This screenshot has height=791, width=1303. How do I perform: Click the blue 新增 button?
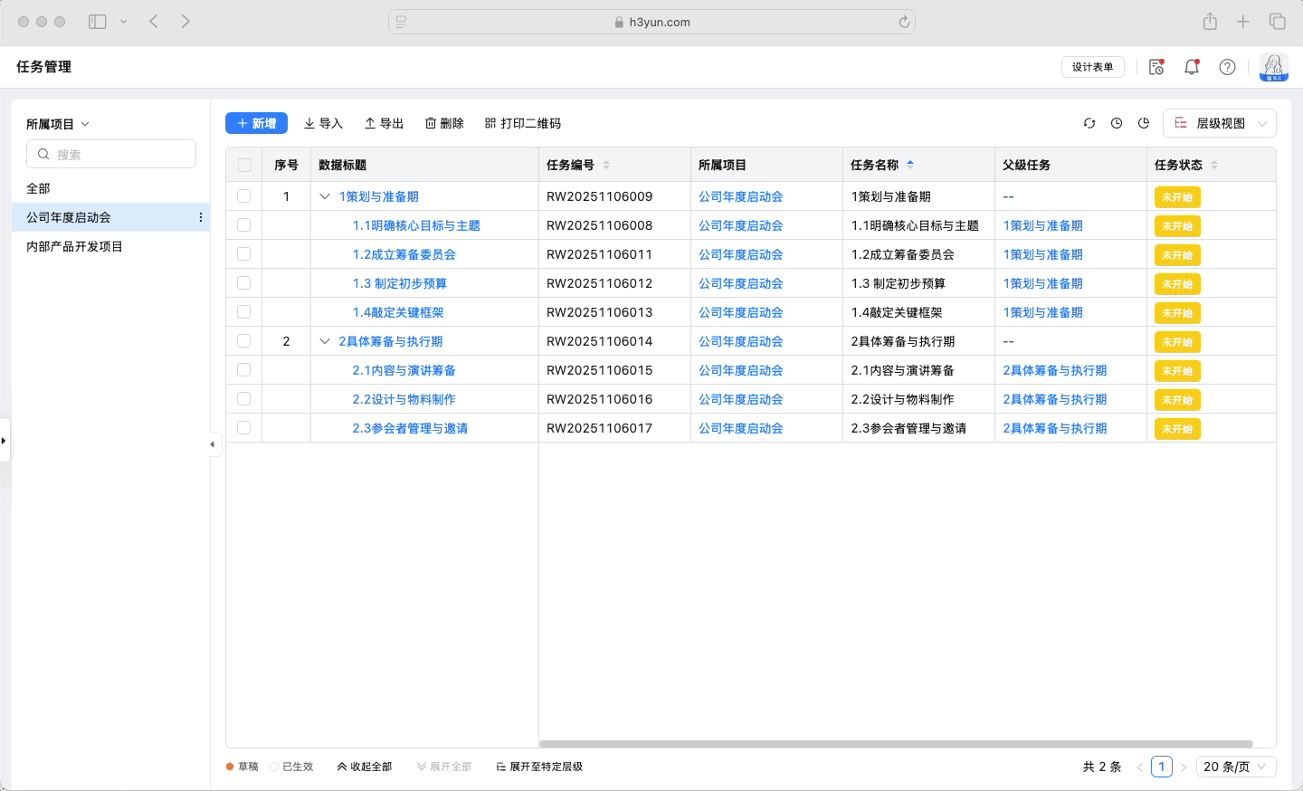click(x=256, y=123)
